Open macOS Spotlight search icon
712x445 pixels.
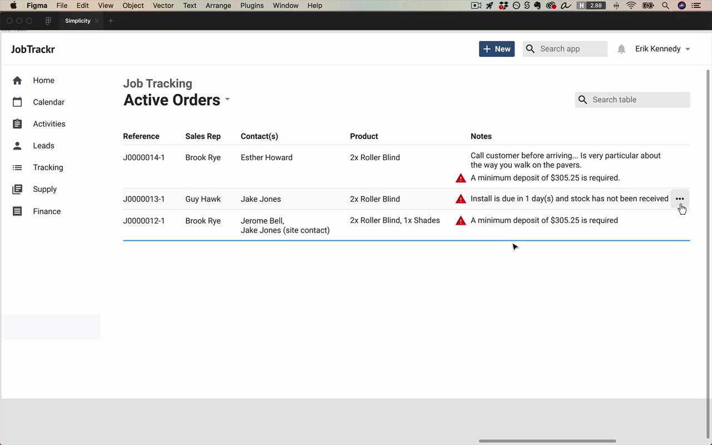pyautogui.click(x=665, y=6)
